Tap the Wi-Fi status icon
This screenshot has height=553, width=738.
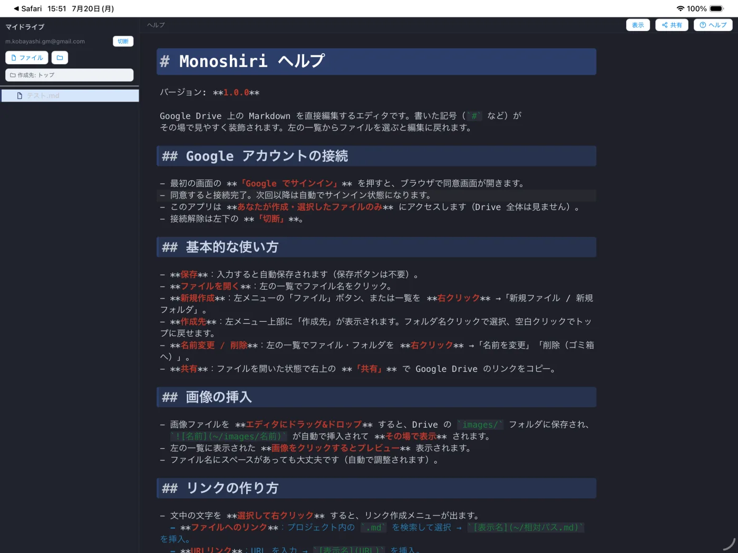pyautogui.click(x=681, y=8)
